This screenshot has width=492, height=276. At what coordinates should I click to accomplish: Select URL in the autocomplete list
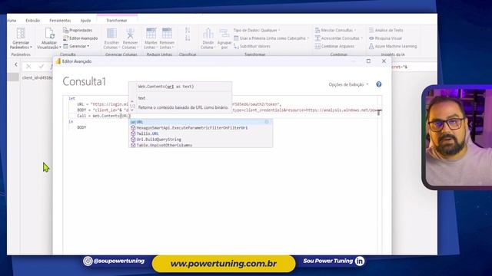[x=201, y=122]
